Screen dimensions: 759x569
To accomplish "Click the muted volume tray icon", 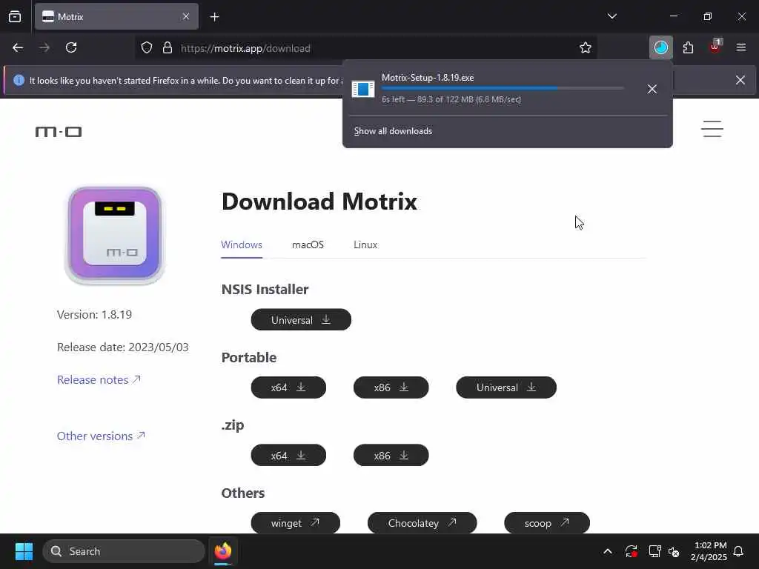I will point(674,551).
